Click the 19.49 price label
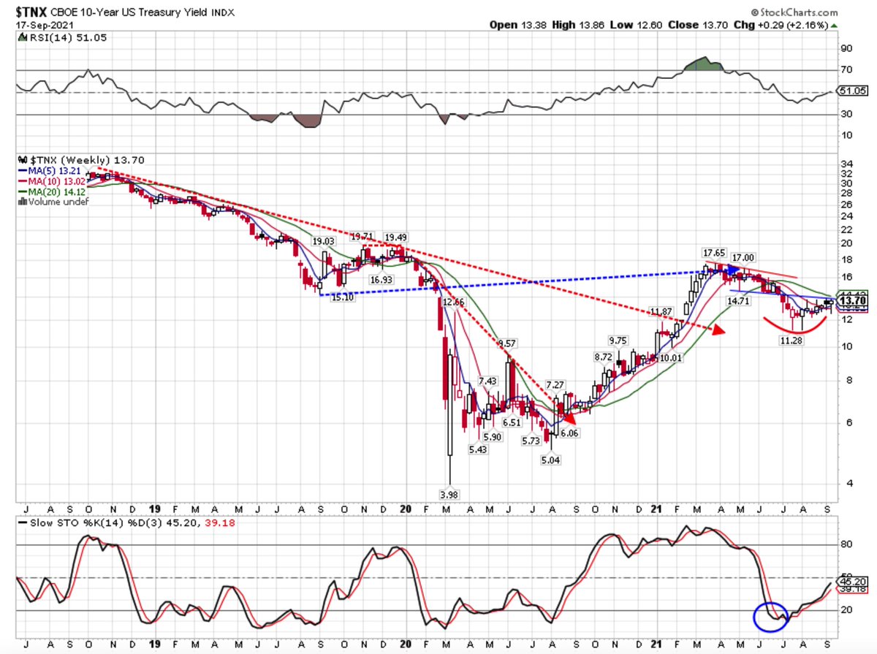 click(398, 237)
